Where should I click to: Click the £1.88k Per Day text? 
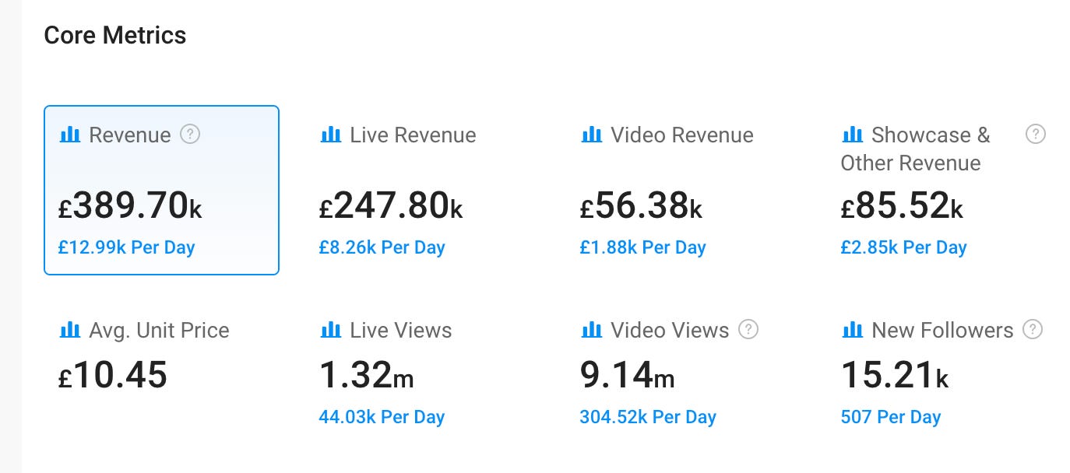(x=643, y=248)
